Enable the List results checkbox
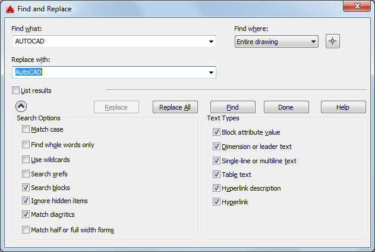375x252 pixels. click(16, 91)
